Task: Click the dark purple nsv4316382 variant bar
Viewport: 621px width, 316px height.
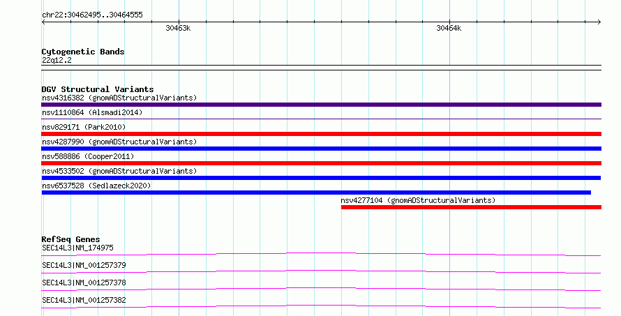Action: (x=321, y=105)
